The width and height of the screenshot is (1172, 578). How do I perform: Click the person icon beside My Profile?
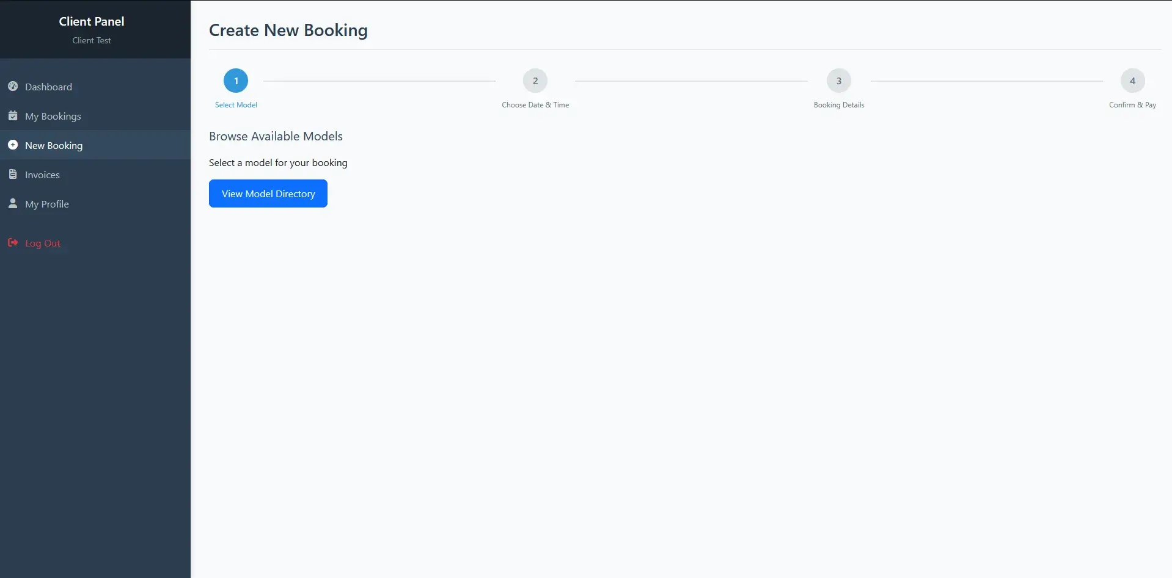(x=13, y=204)
